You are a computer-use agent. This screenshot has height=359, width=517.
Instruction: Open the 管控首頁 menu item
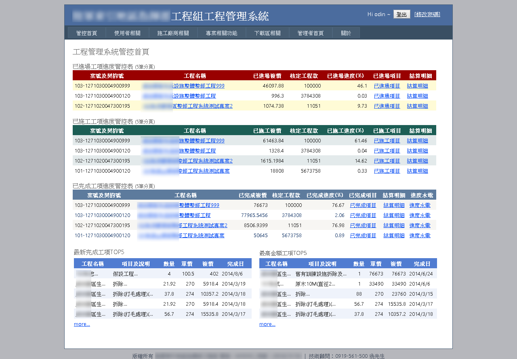click(x=86, y=33)
